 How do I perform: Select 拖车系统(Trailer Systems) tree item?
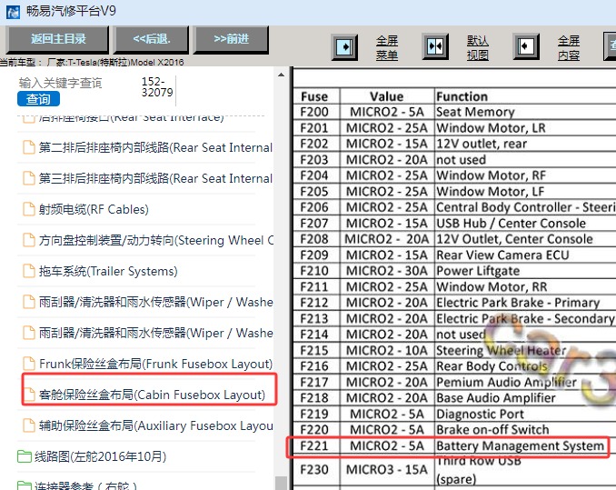click(108, 271)
